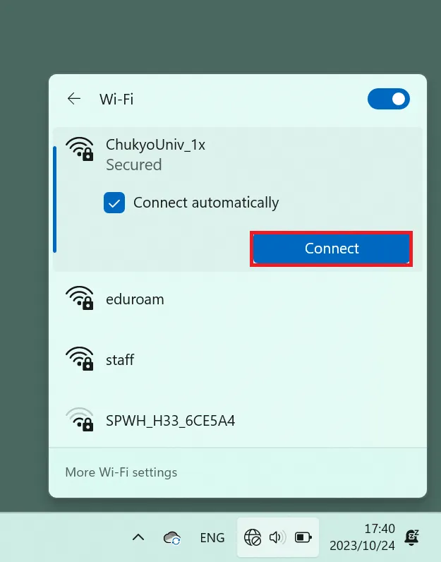
Task: Select the ChukyoUniv_1x network name
Action: 155,145
